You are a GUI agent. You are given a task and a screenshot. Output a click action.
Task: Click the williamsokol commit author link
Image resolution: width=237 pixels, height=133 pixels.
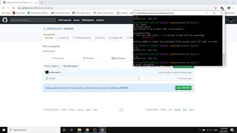(x=55, y=72)
